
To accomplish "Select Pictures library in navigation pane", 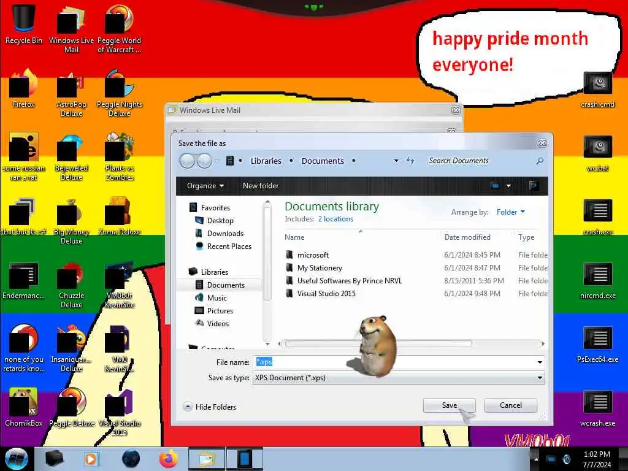I will click(214, 311).
